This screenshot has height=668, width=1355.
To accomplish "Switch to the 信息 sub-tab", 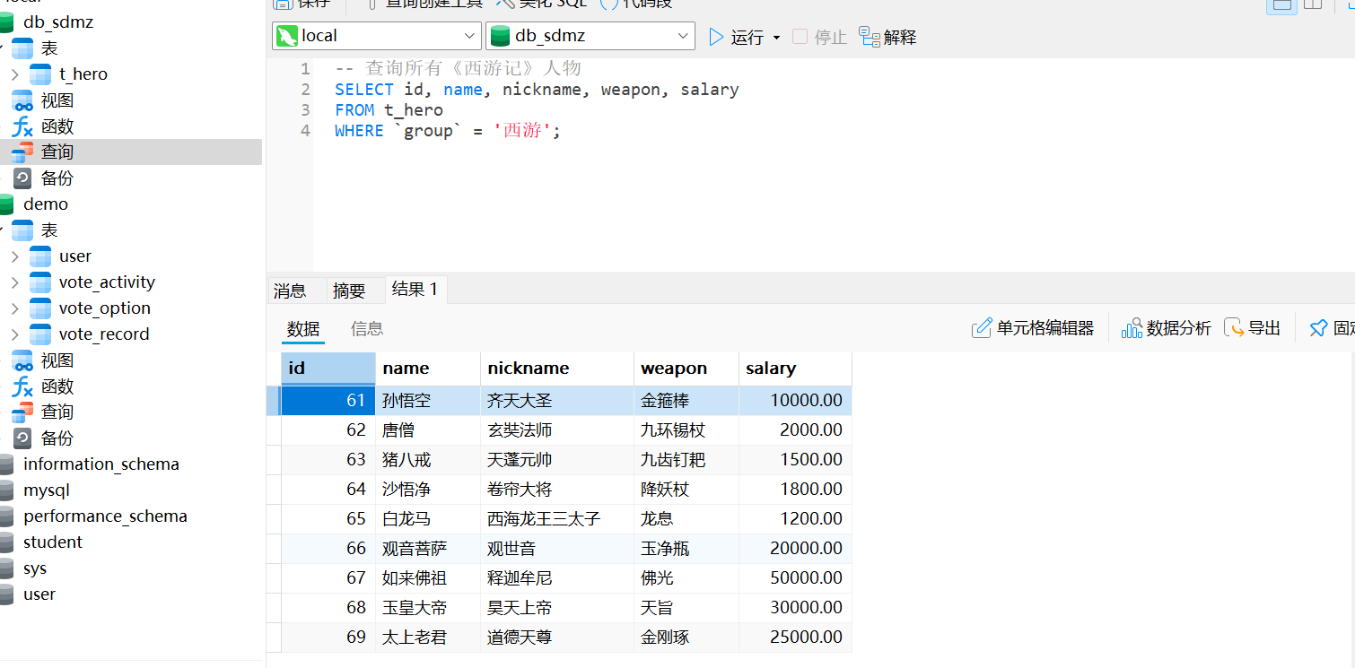I will [367, 329].
